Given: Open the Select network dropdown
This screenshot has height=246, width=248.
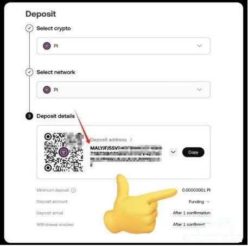Looking at the screenshot, I should tap(124, 90).
